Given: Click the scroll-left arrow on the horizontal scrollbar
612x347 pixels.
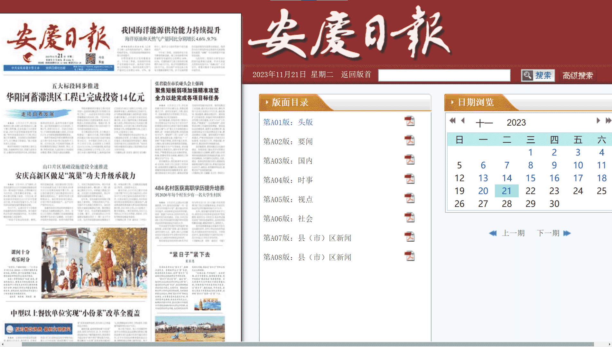Looking at the screenshot, I should click(3, 344).
